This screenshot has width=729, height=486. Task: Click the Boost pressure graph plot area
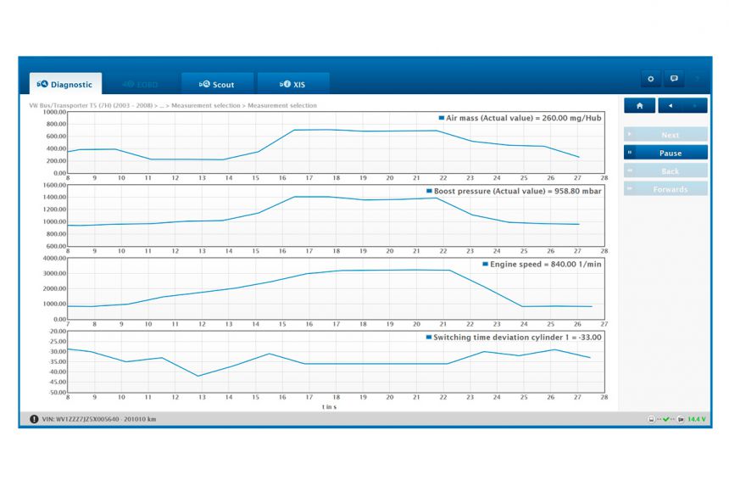[x=337, y=215]
